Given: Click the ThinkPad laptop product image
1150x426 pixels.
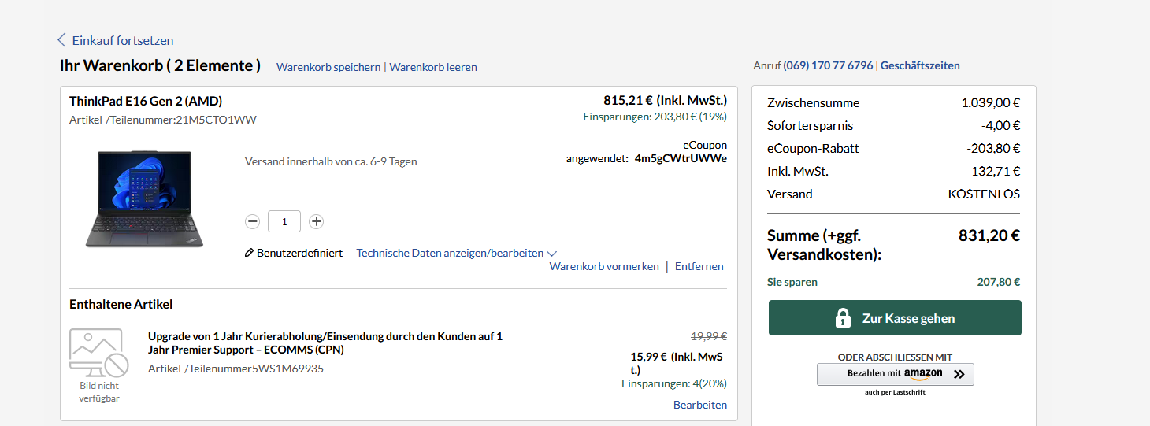Looking at the screenshot, I should click(x=144, y=198).
